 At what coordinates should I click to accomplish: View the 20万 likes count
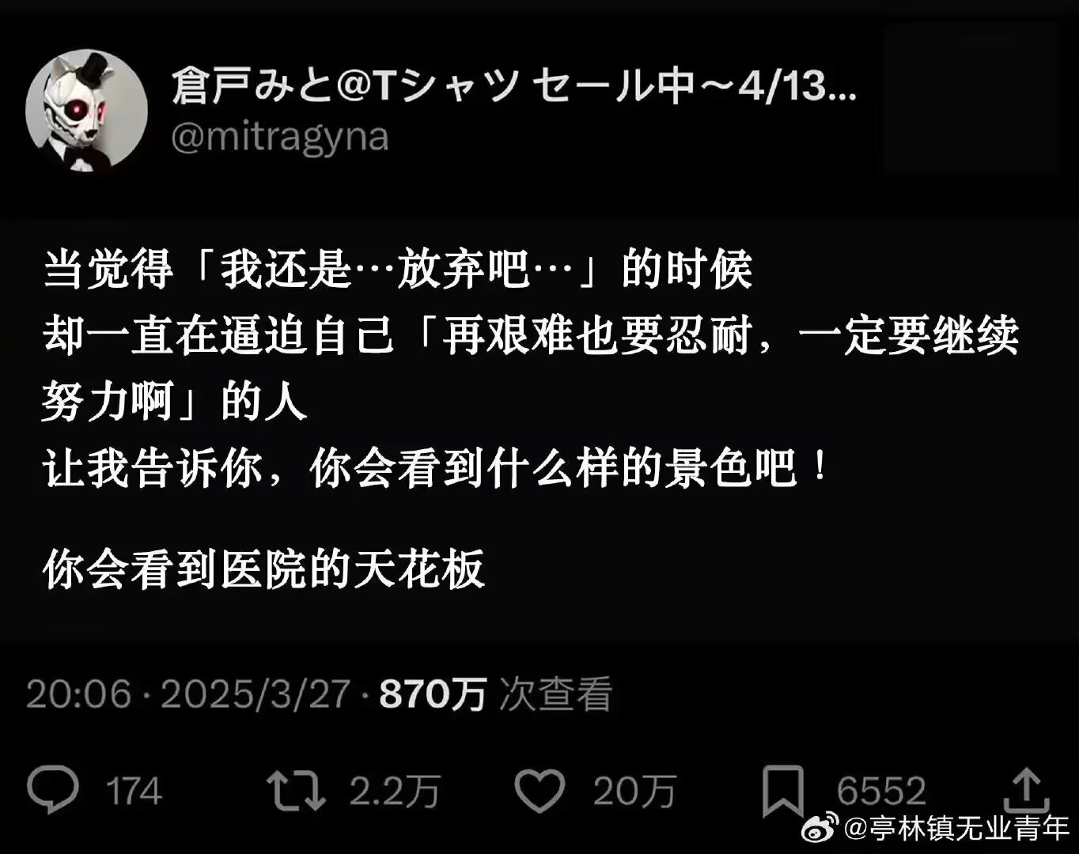click(634, 791)
